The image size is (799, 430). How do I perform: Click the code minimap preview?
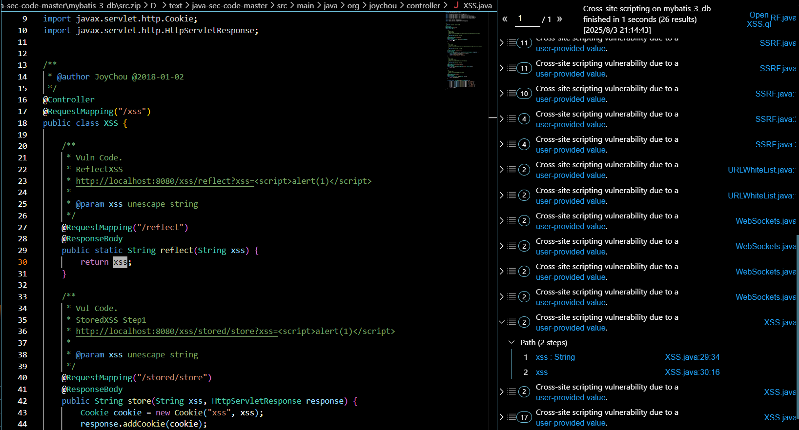462,49
